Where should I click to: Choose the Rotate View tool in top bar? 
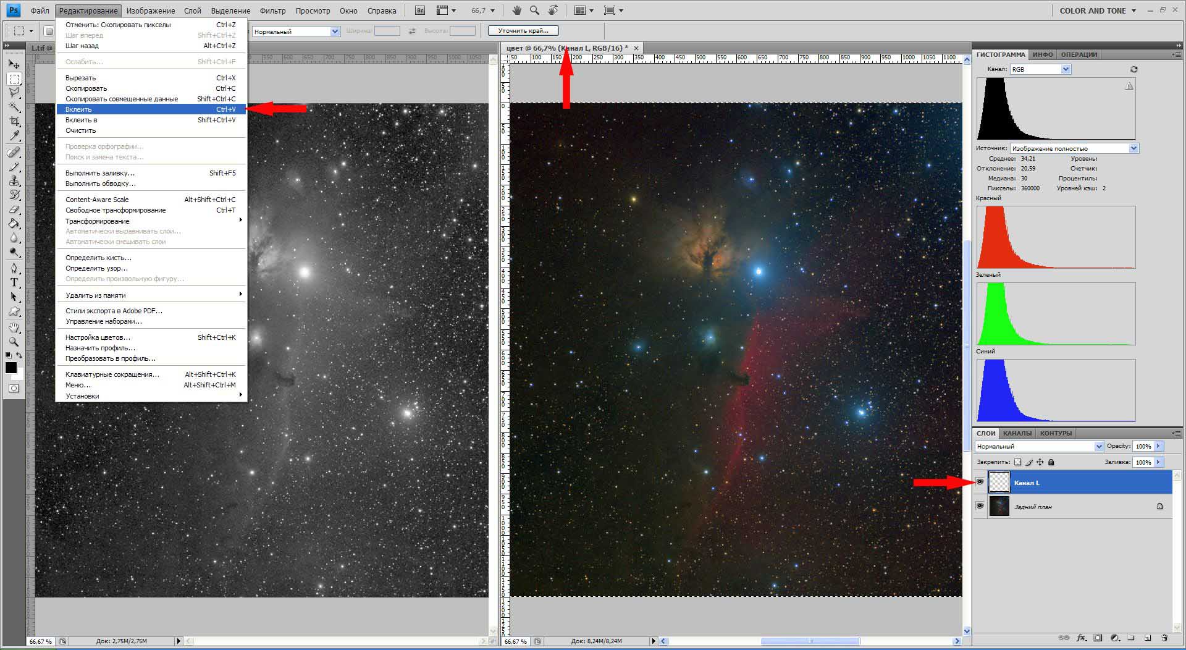[553, 11]
